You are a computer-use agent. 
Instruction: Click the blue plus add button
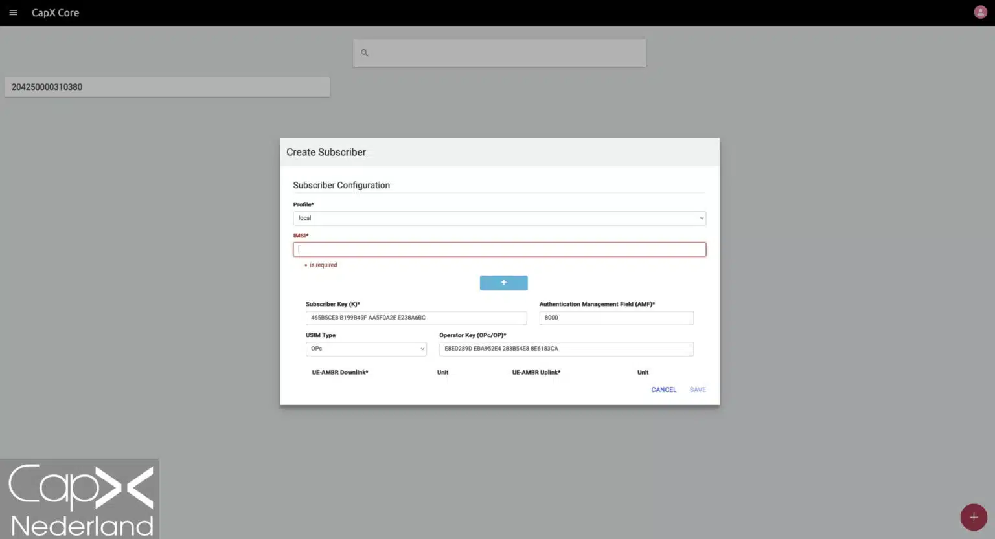click(x=503, y=283)
